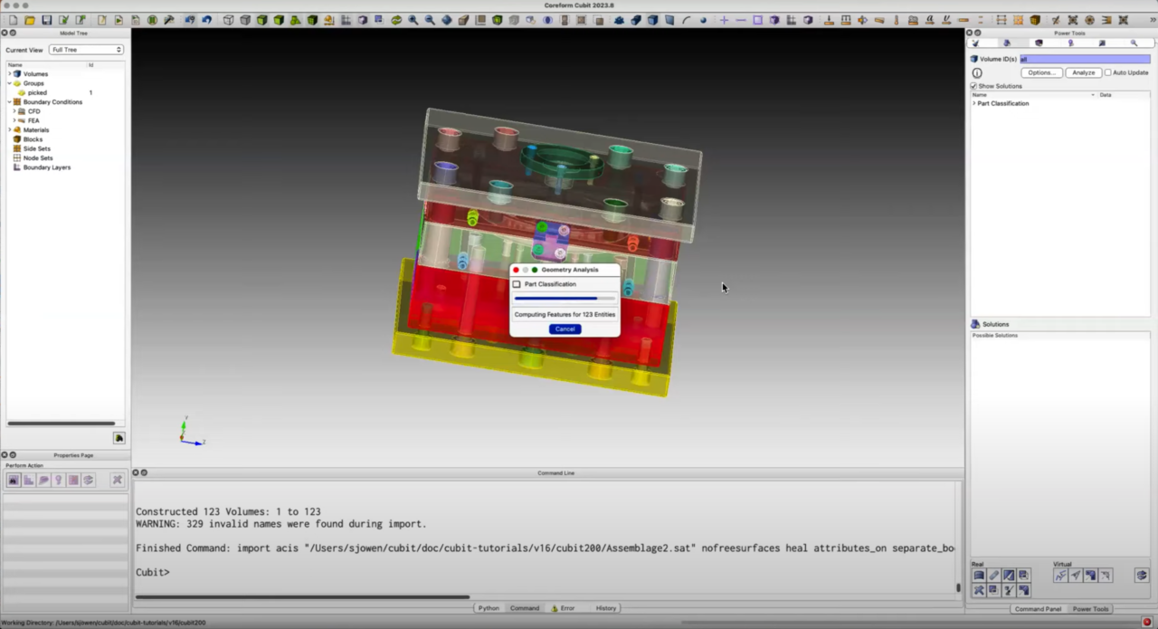Enable the Auto Update checkbox
This screenshot has height=629, width=1158.
[1108, 72]
